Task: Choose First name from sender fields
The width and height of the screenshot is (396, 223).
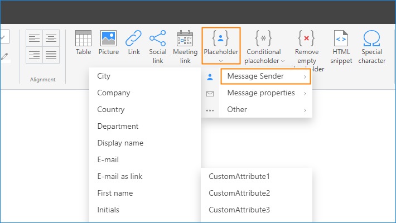Action: 115,193
